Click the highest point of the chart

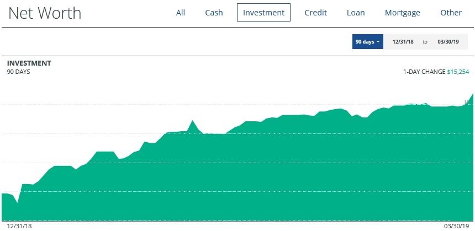473,94
